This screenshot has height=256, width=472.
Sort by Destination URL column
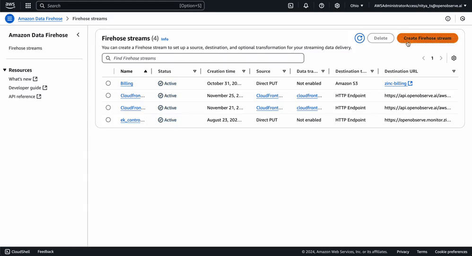[454, 71]
